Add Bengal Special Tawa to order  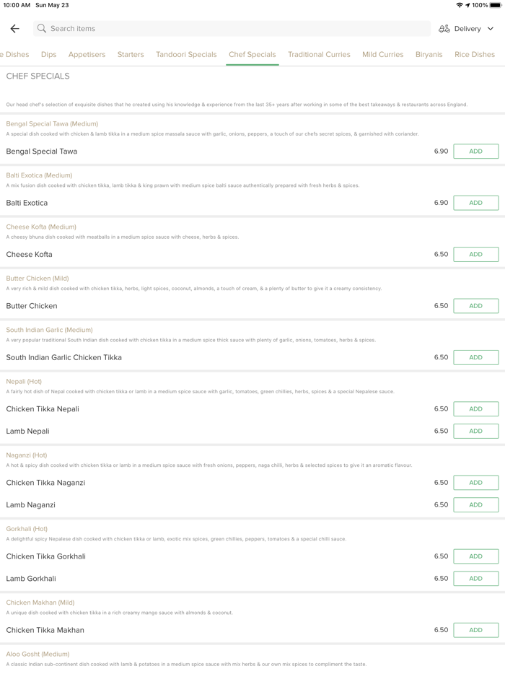tap(475, 152)
